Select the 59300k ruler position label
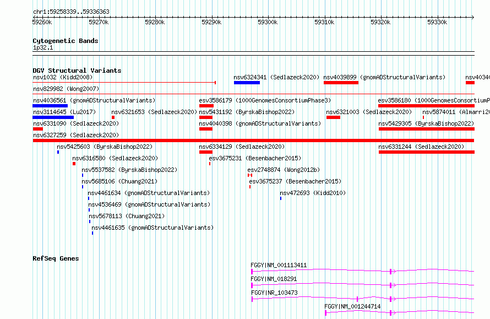 coord(268,22)
